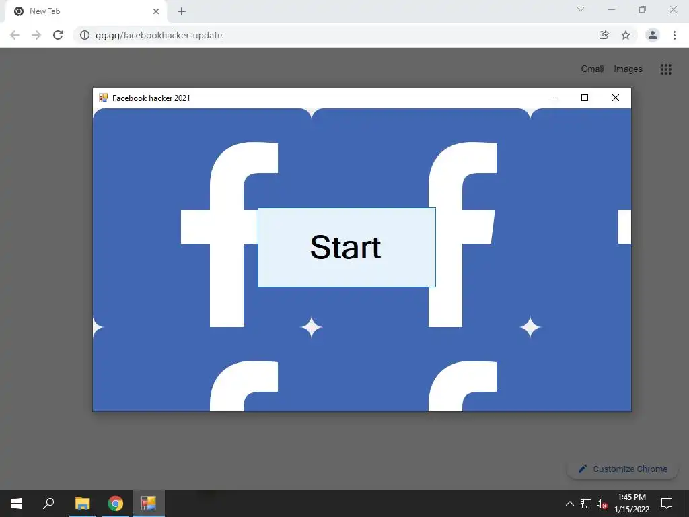Open Windows Start menu
The height and width of the screenshot is (517, 689).
coord(16,504)
